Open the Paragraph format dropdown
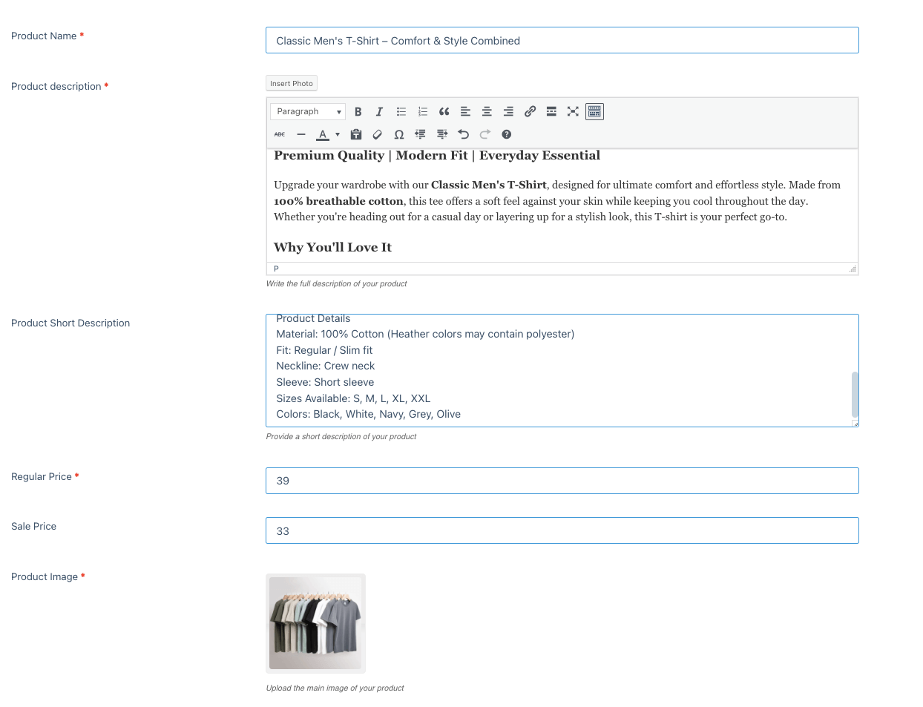 coord(308,111)
